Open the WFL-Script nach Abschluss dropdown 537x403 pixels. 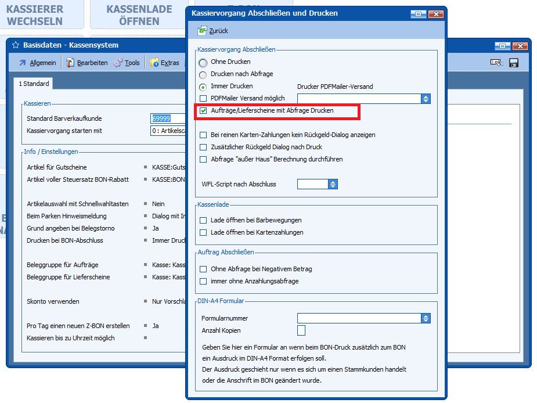click(x=333, y=184)
